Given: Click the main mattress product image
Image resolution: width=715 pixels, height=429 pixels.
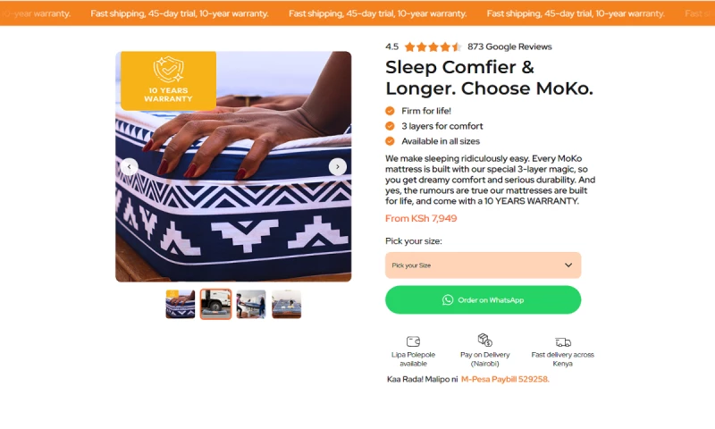Looking at the screenshot, I should pos(233,206).
